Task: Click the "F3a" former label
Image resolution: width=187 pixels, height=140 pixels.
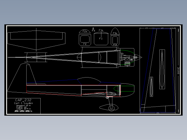Action: 115,33
